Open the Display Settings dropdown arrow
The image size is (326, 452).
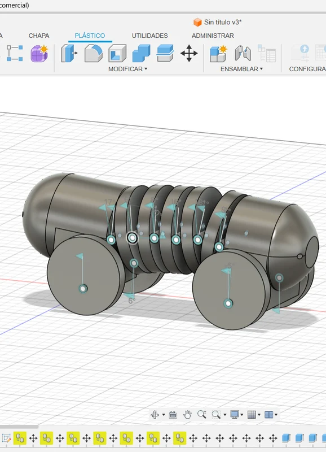(242, 415)
